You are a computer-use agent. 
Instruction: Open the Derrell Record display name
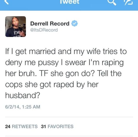(50, 23)
